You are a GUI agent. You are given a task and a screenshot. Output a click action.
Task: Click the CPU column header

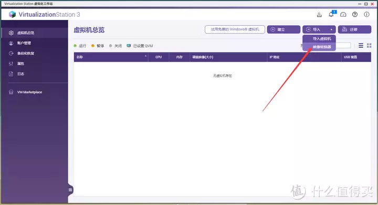[159, 57]
